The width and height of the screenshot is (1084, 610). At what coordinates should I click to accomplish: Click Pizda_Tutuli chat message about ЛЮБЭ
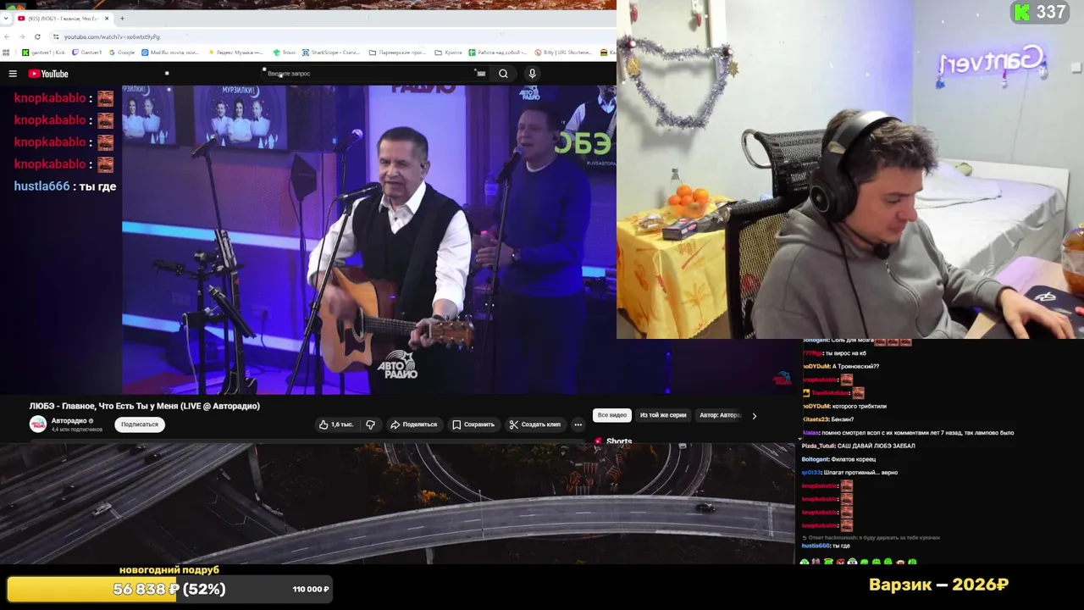[858, 446]
